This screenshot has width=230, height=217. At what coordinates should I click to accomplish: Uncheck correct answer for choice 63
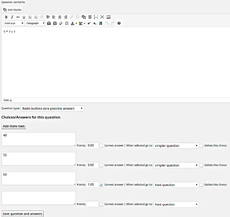[x=101, y=185]
